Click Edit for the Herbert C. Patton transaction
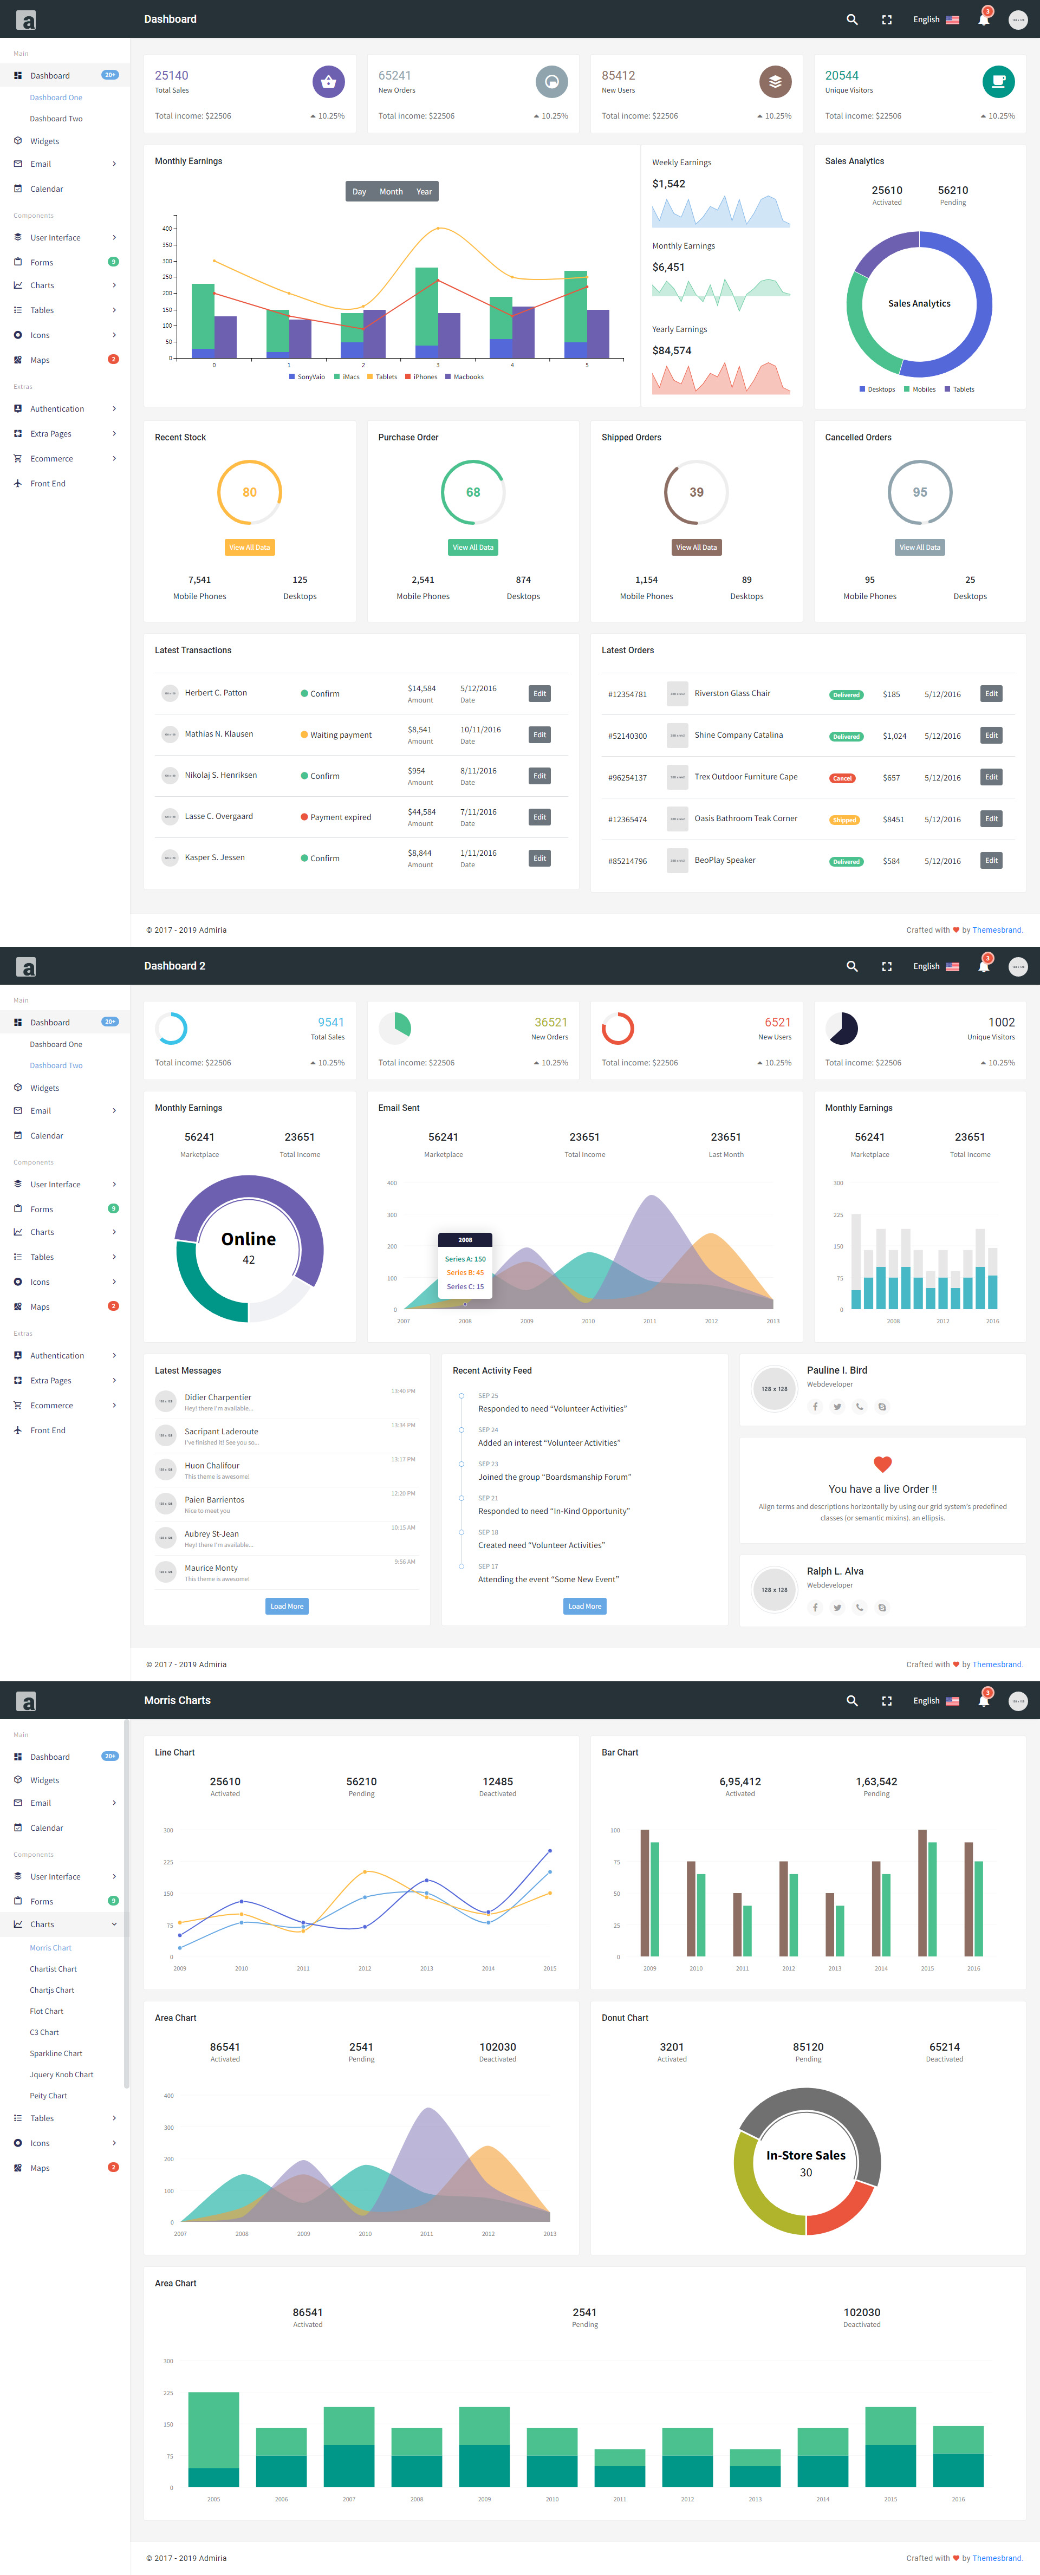The width and height of the screenshot is (1040, 2575). coord(540,694)
